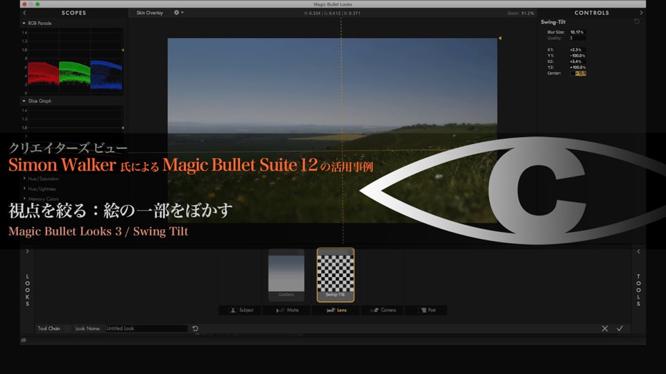Accept the look with the checkmark icon
This screenshot has height=374, width=666.
pyautogui.click(x=620, y=328)
